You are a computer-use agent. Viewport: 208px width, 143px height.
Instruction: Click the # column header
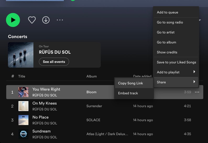tap(13, 76)
